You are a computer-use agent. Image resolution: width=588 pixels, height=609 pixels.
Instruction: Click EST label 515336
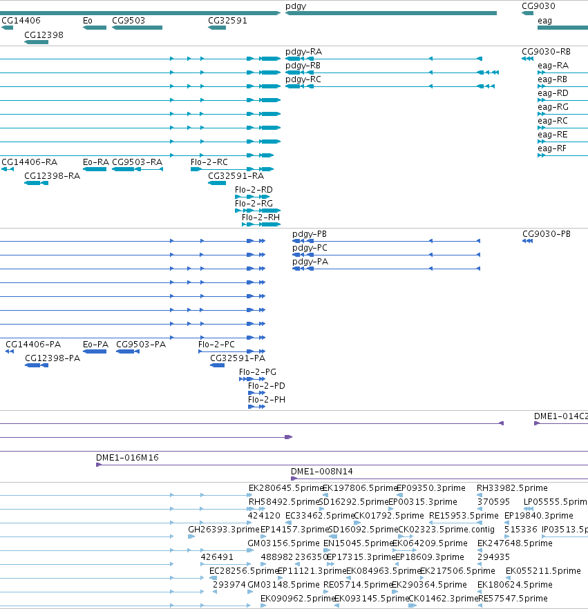click(x=521, y=530)
